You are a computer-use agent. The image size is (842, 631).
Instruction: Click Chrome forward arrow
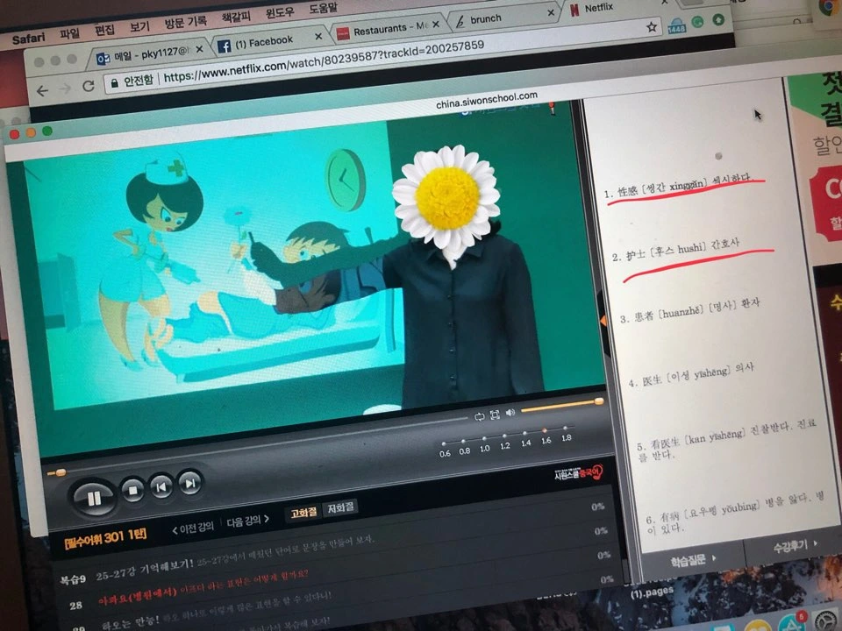(65, 89)
